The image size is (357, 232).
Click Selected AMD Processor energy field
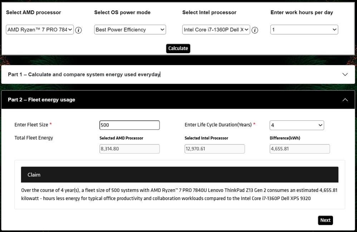coord(129,149)
